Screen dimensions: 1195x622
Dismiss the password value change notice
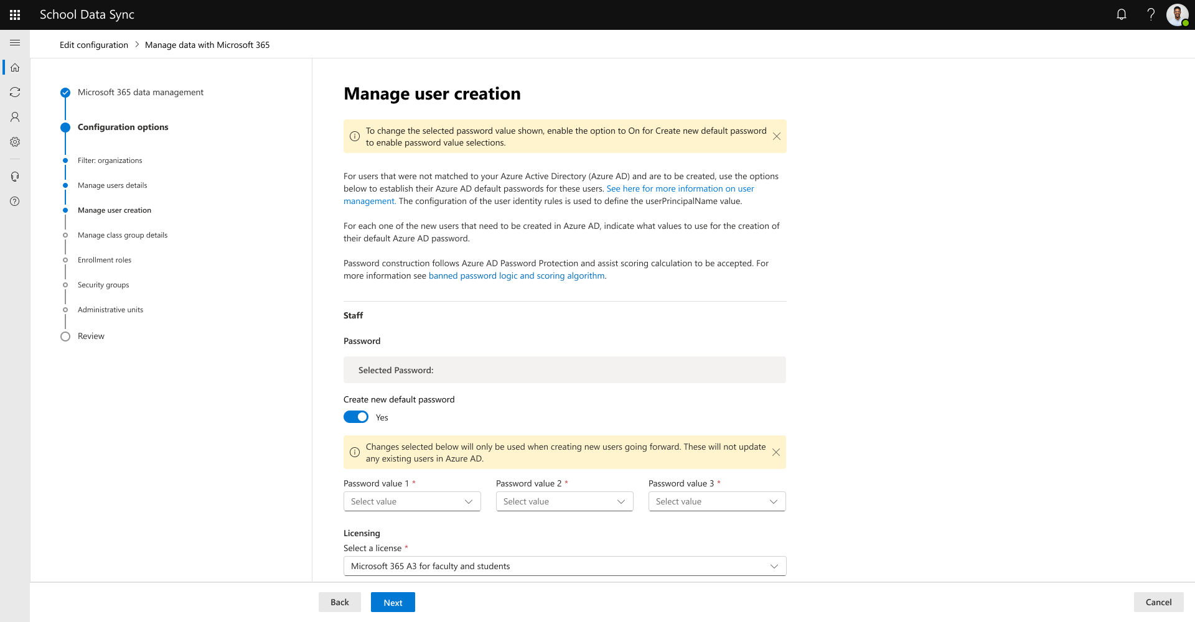click(777, 136)
